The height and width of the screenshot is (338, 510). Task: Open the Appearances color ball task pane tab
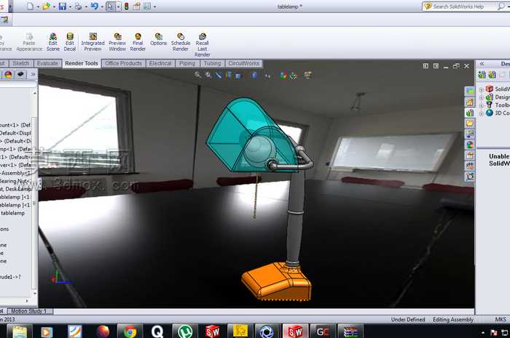[469, 145]
